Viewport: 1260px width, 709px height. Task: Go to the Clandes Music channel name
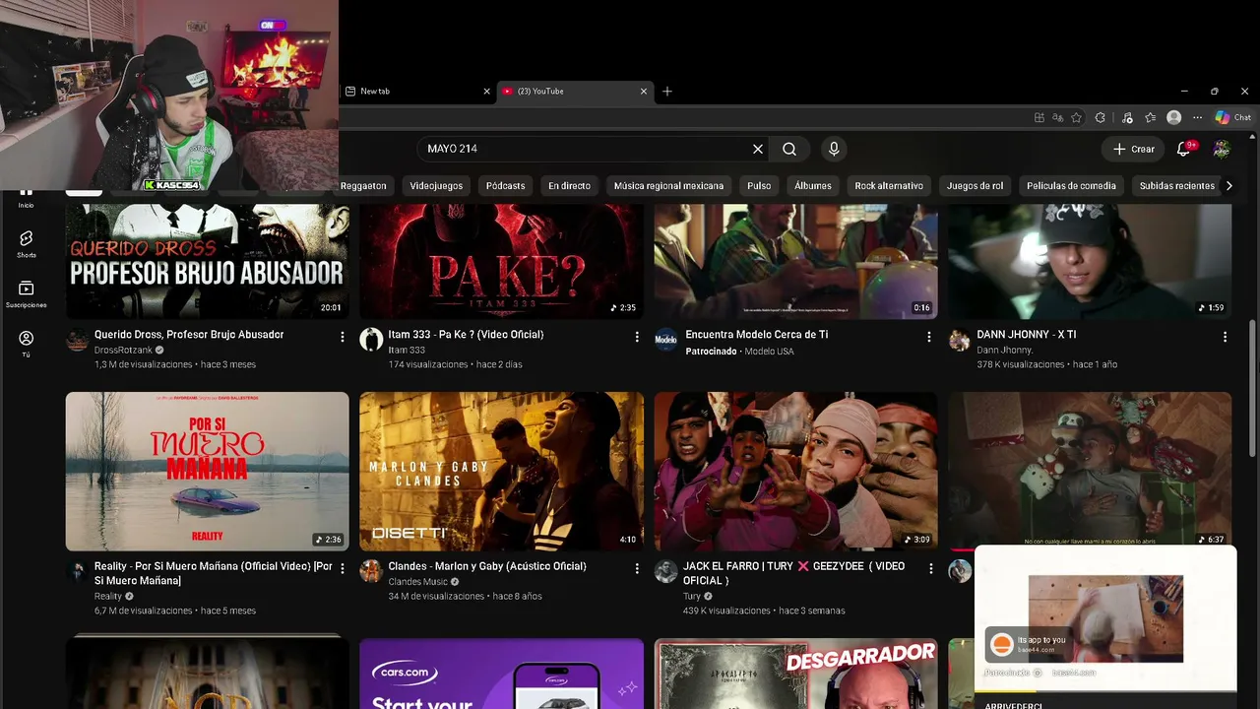point(418,582)
